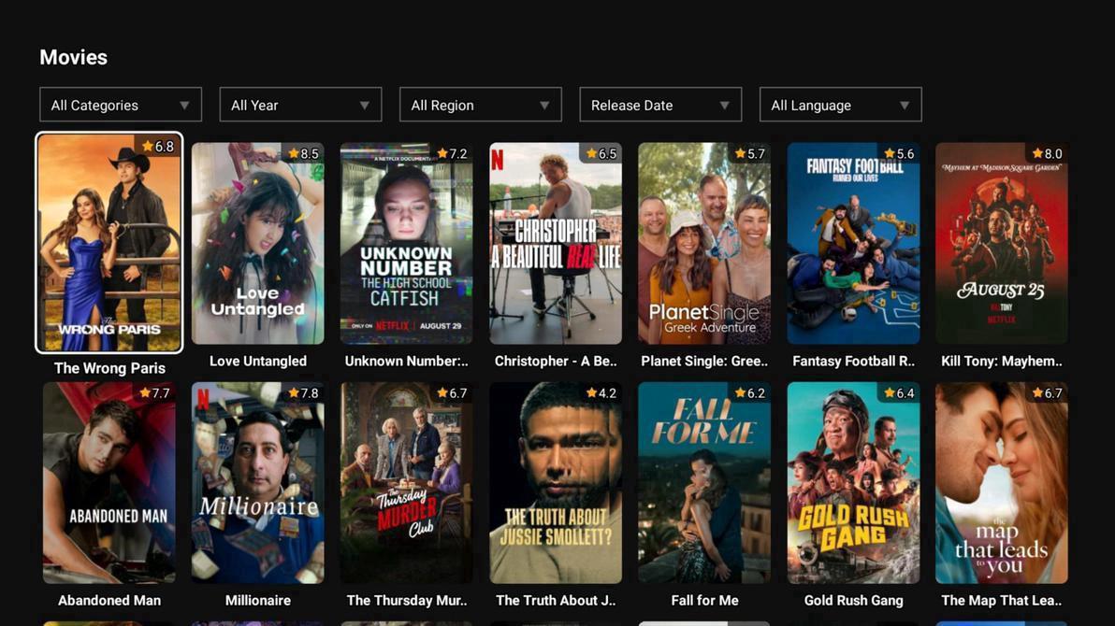Open the Abandoned Man movie poster

pyautogui.click(x=109, y=482)
